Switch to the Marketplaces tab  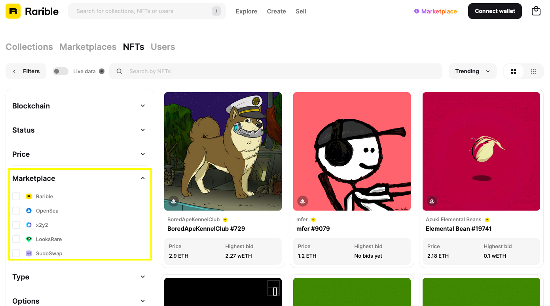88,47
